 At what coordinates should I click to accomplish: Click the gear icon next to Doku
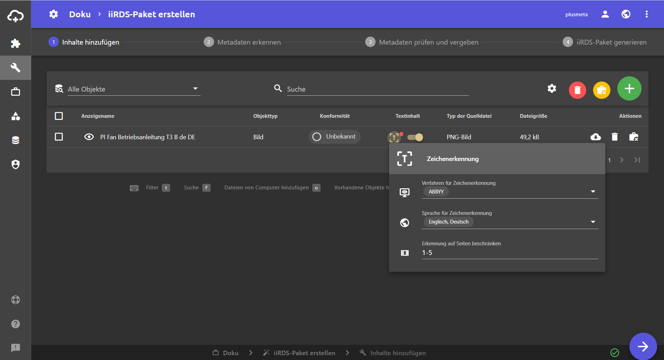tap(54, 14)
